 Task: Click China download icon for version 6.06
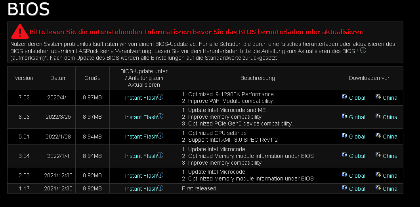(x=378, y=116)
